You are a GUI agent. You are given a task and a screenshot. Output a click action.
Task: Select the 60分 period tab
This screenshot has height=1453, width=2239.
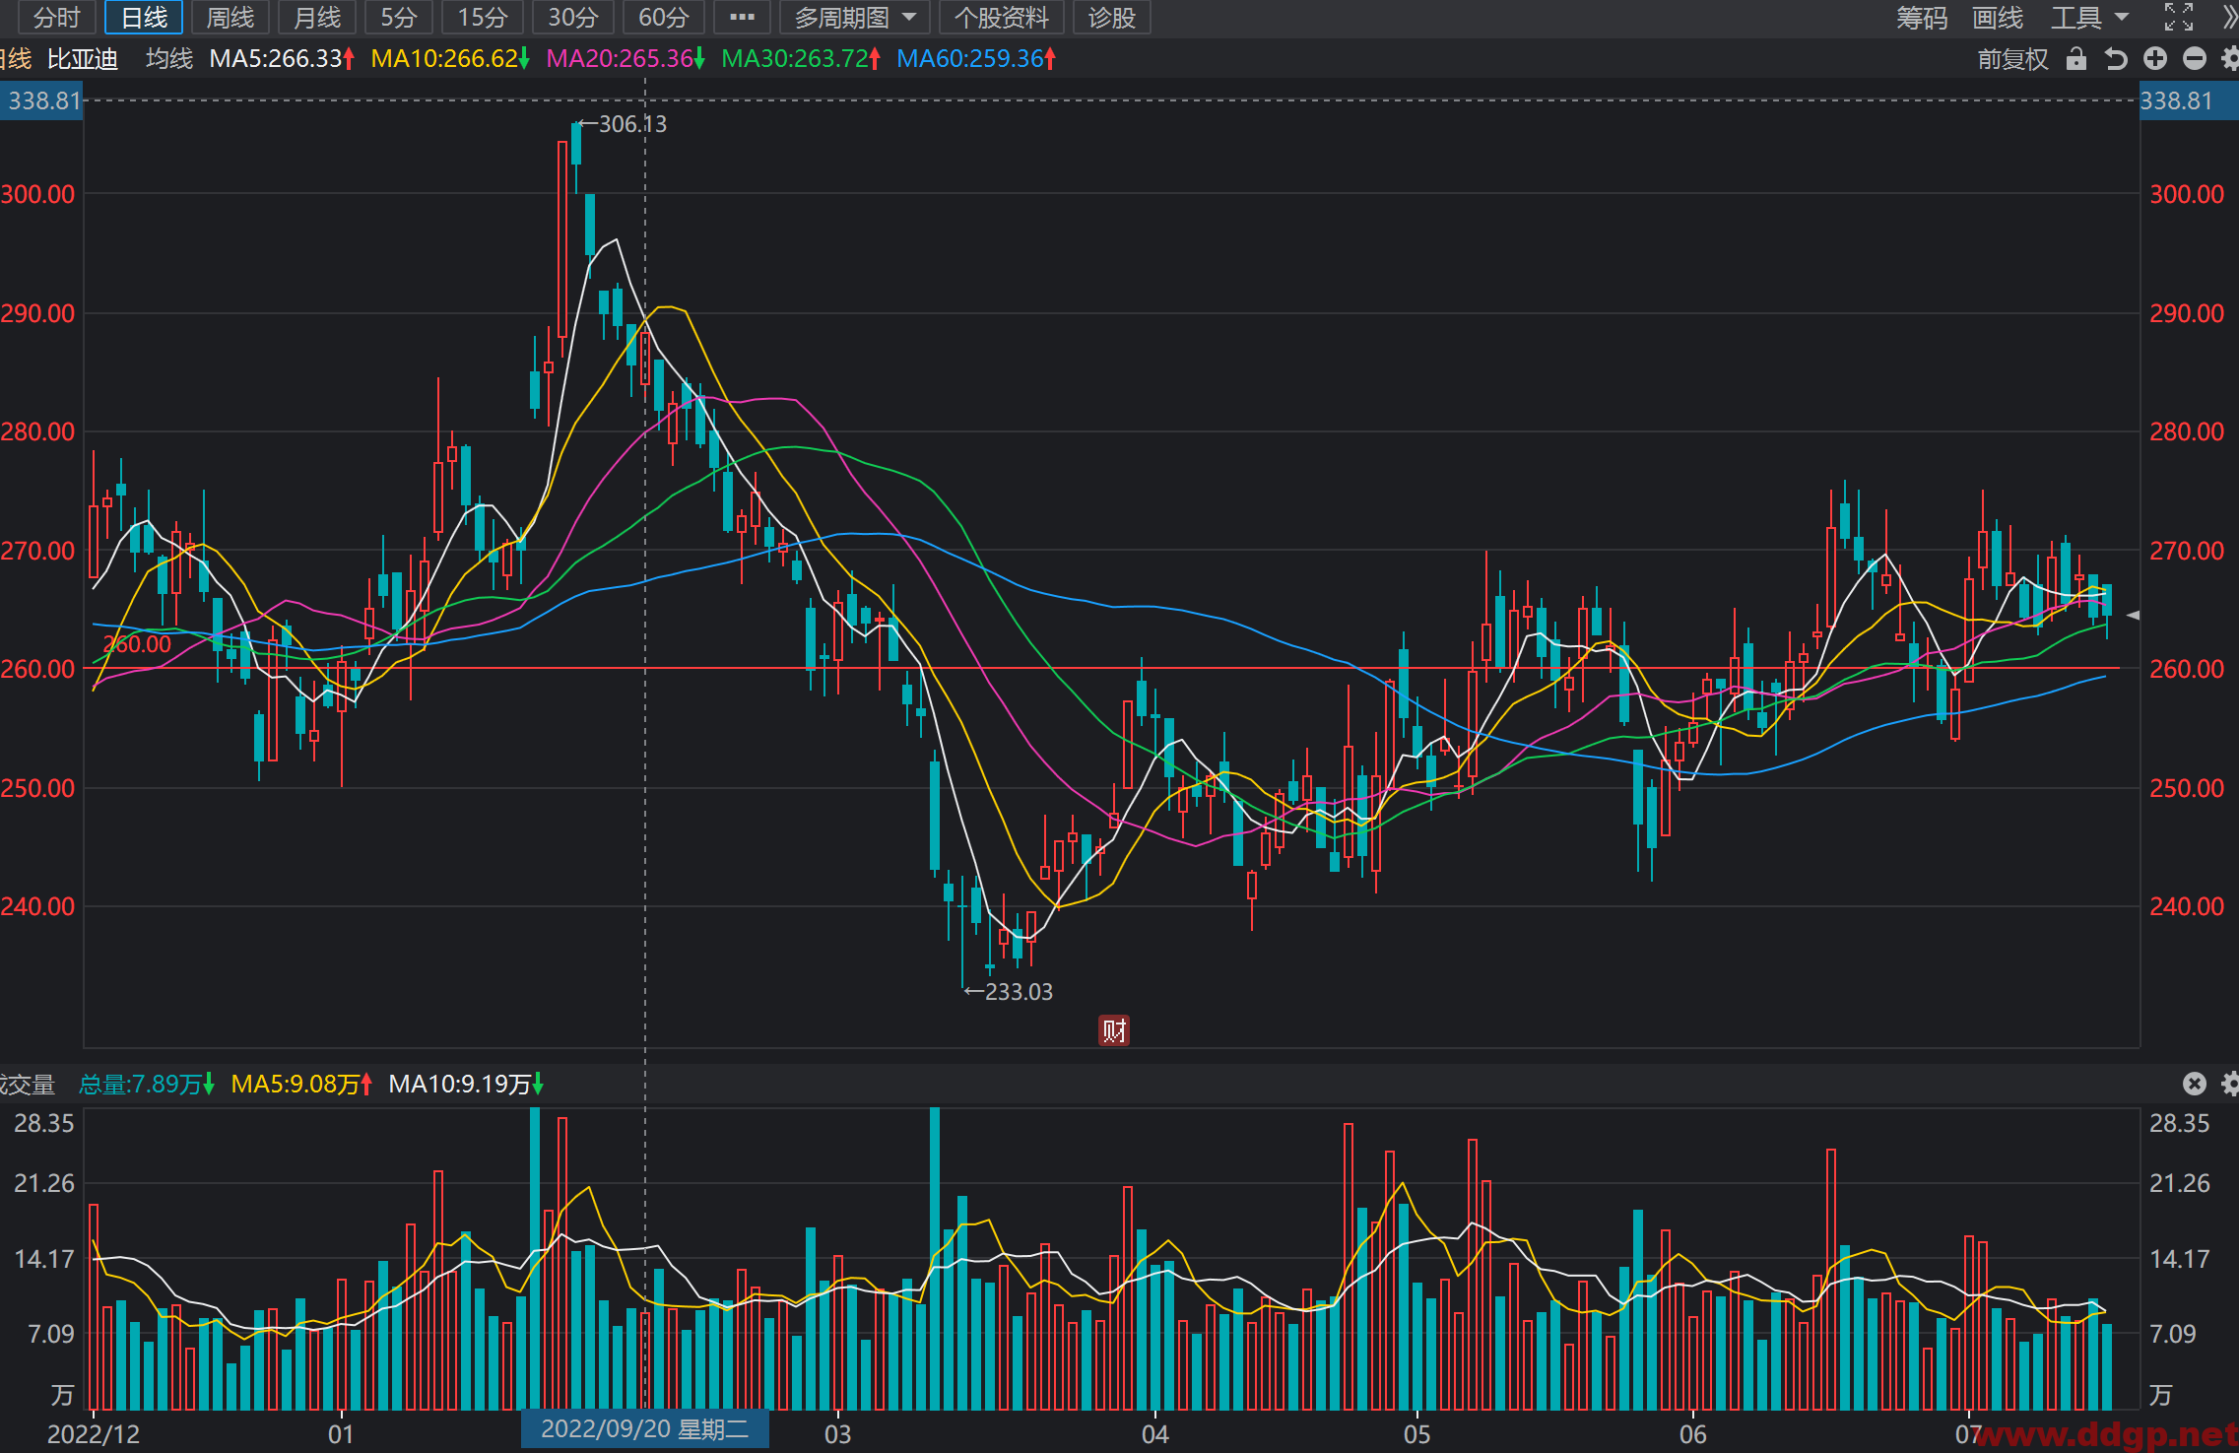click(x=663, y=17)
